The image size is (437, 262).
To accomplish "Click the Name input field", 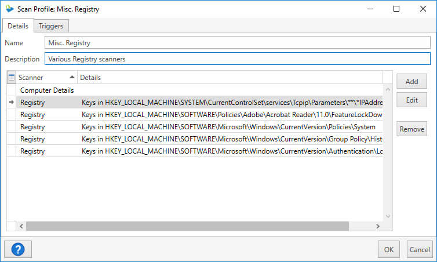I will (238, 43).
